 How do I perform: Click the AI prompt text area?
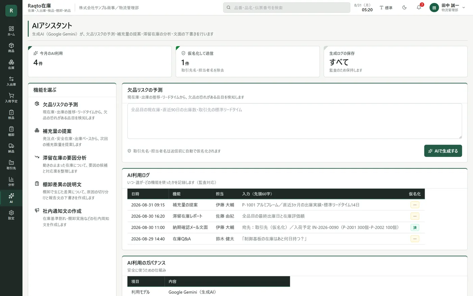(x=295, y=121)
